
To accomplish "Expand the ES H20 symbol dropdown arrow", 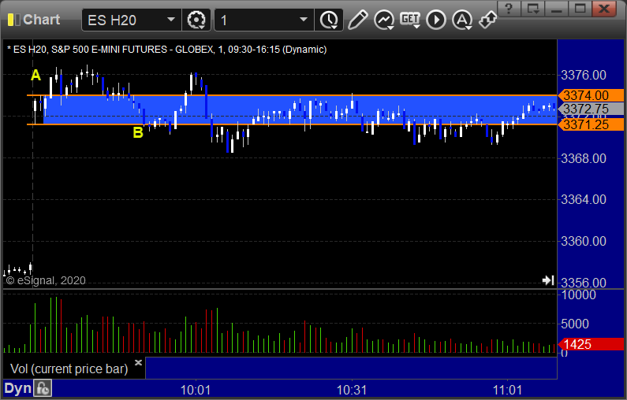I will pos(171,20).
